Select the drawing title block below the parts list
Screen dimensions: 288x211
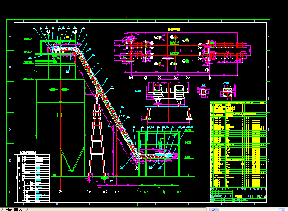[x=239, y=196]
